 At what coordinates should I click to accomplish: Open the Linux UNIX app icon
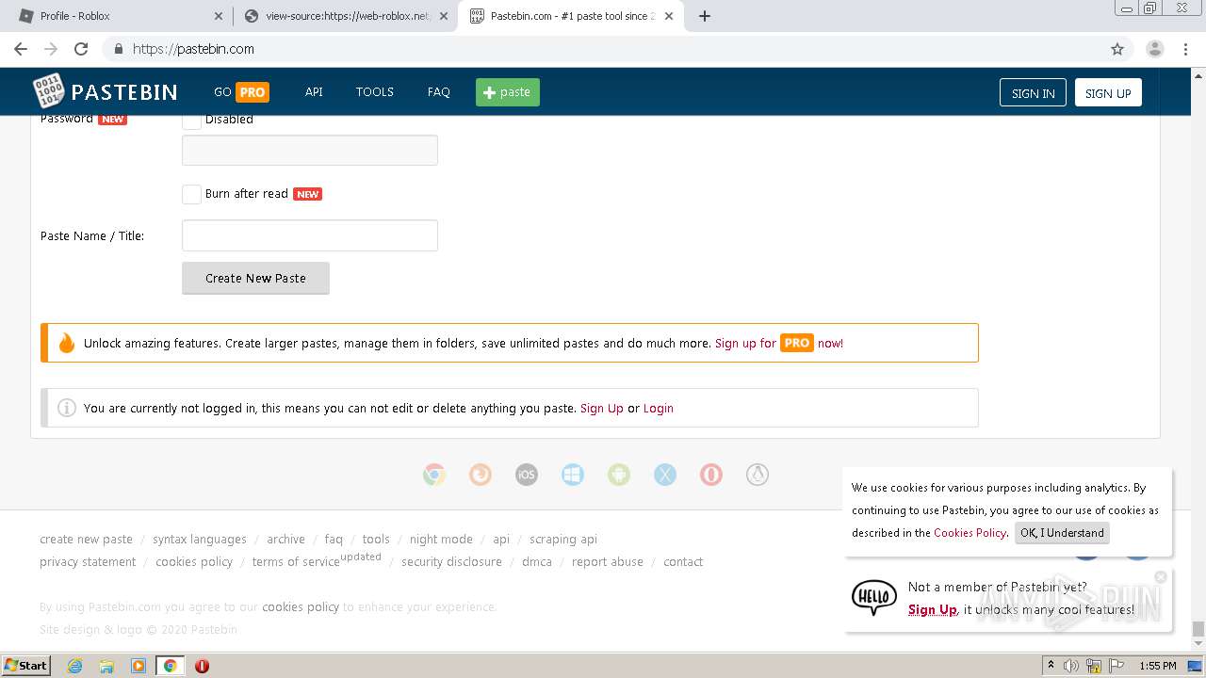pyautogui.click(x=758, y=475)
